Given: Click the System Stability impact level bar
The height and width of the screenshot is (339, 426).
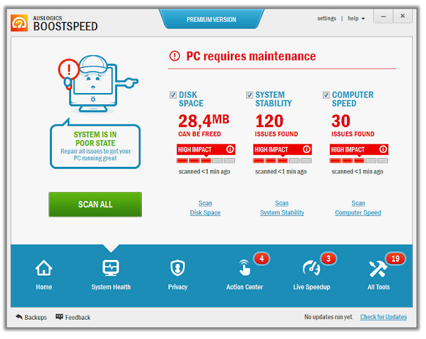Looking at the screenshot, I should point(282,161).
